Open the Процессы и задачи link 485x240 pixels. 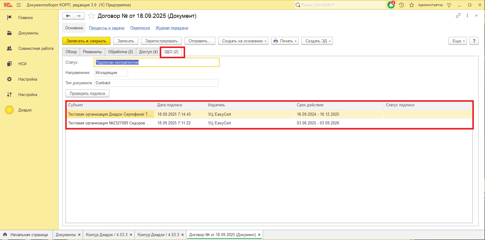click(107, 28)
